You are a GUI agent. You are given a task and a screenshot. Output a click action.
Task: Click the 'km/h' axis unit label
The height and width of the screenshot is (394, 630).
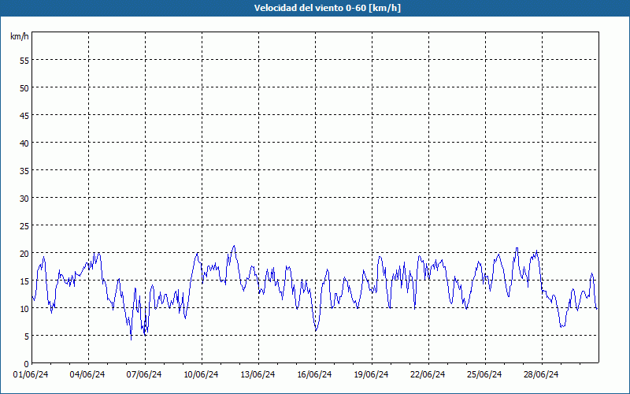19,36
